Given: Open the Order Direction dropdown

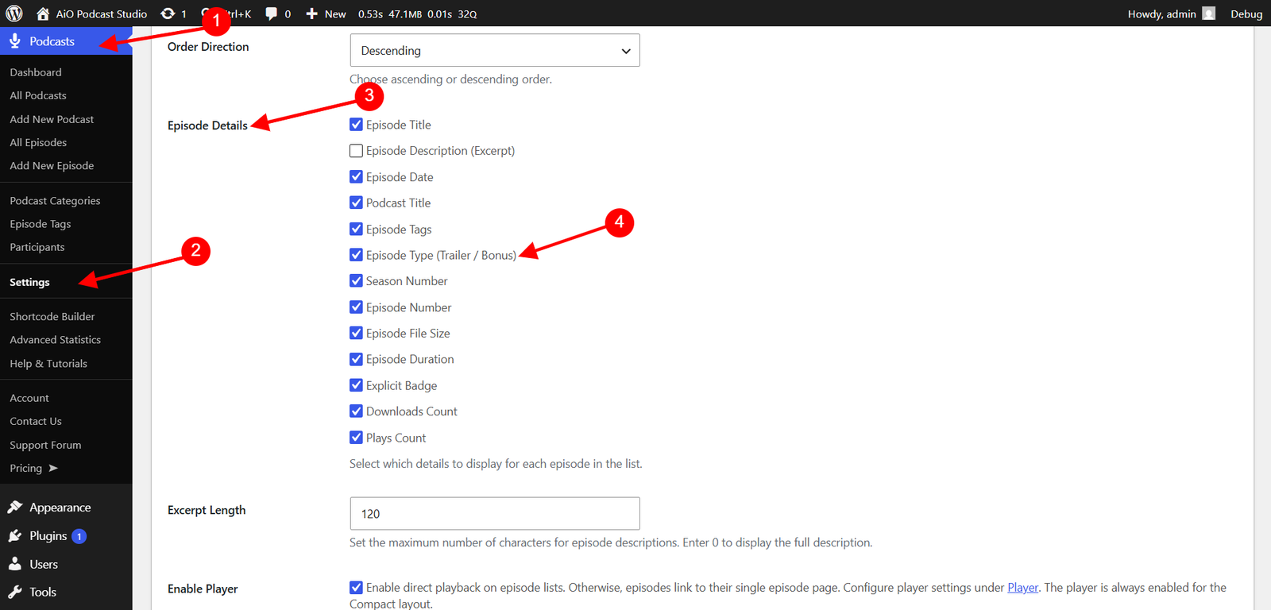Looking at the screenshot, I should (495, 50).
